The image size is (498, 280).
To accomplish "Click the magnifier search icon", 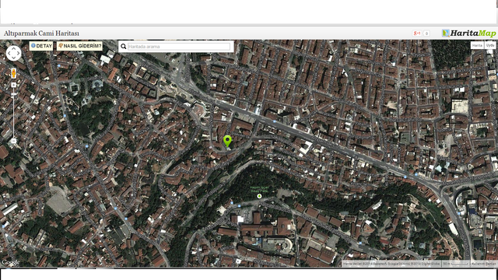I will pos(124,47).
